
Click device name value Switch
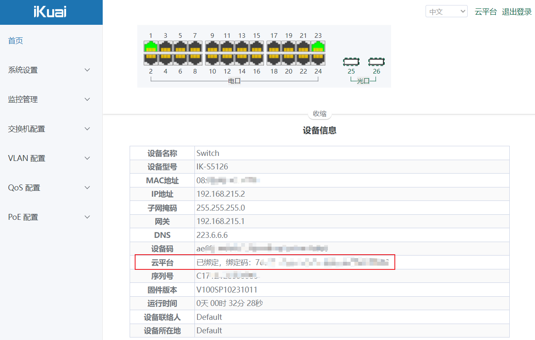tap(208, 153)
